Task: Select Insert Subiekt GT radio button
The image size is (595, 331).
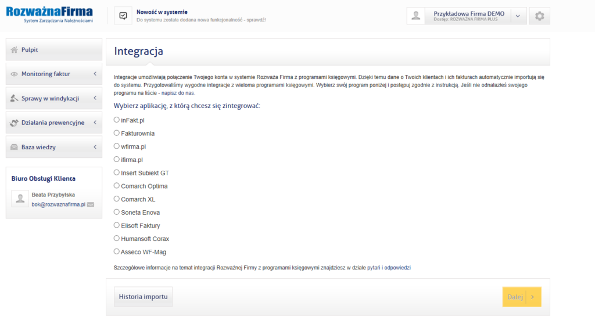Action: click(116, 172)
